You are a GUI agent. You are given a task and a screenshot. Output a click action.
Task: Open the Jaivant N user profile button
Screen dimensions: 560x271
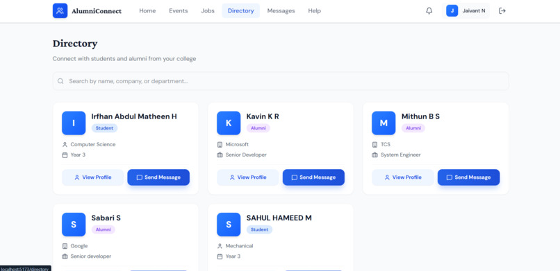(x=466, y=10)
